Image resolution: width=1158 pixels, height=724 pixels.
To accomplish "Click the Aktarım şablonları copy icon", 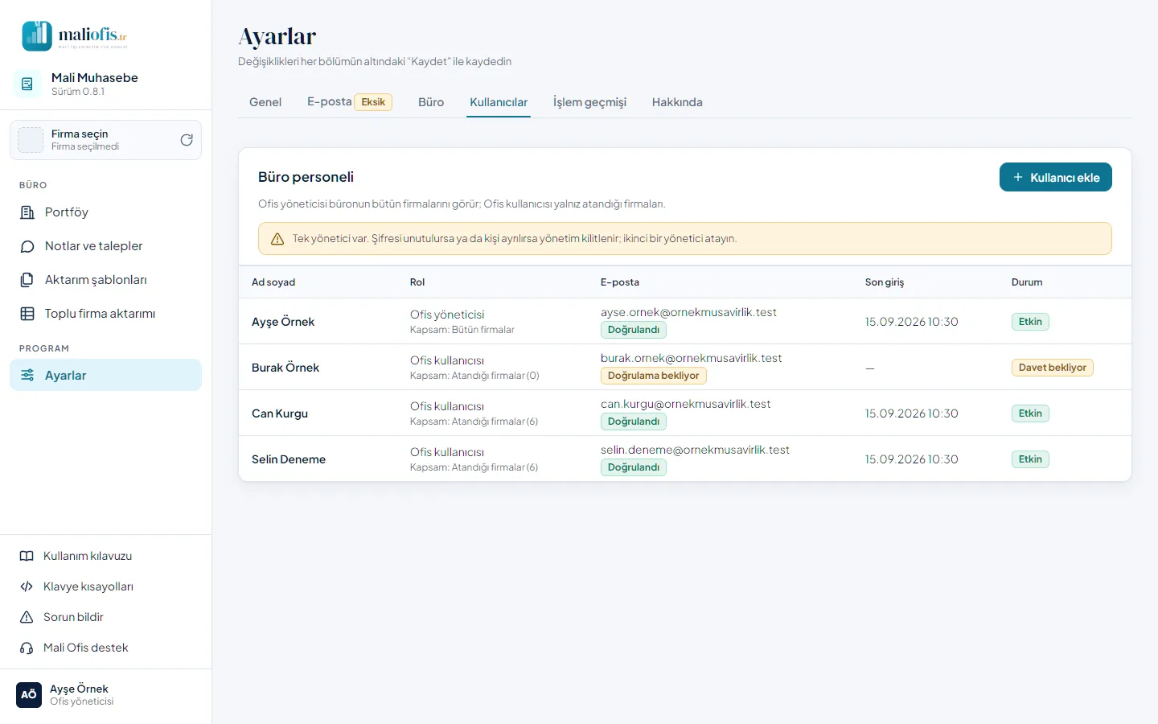I will (27, 280).
